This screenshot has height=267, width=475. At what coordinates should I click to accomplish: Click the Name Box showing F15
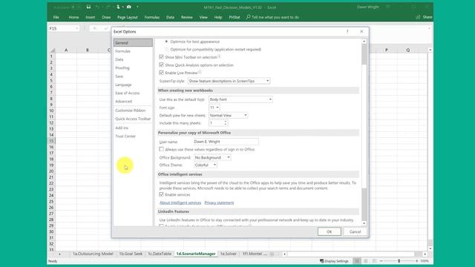64,28
